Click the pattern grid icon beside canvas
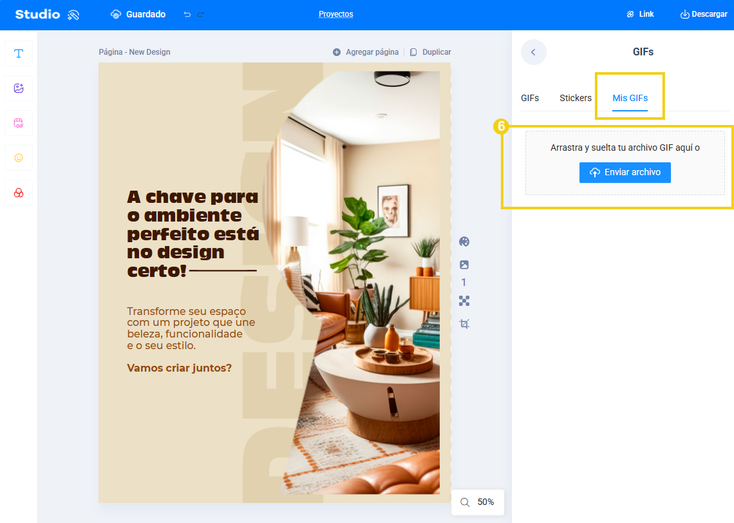The height and width of the screenshot is (523, 734). click(x=464, y=301)
